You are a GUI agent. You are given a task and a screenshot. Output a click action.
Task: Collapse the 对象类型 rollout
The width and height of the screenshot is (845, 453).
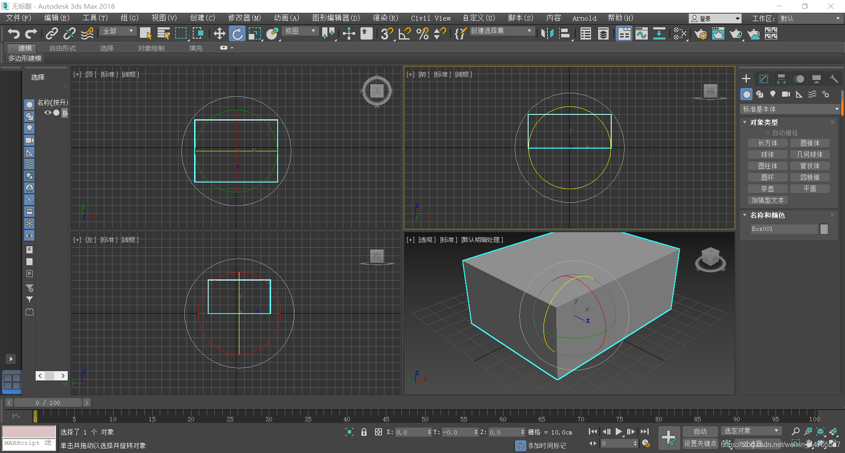click(745, 122)
